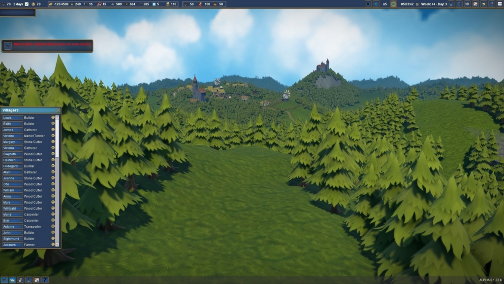Open the villagers list icon at bottom-left
The width and height of the screenshot is (504, 284).
[x=4, y=280]
